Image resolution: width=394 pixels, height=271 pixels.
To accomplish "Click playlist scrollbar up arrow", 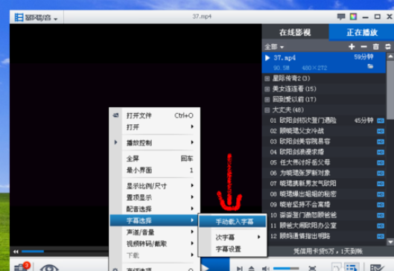I will click(390, 57).
